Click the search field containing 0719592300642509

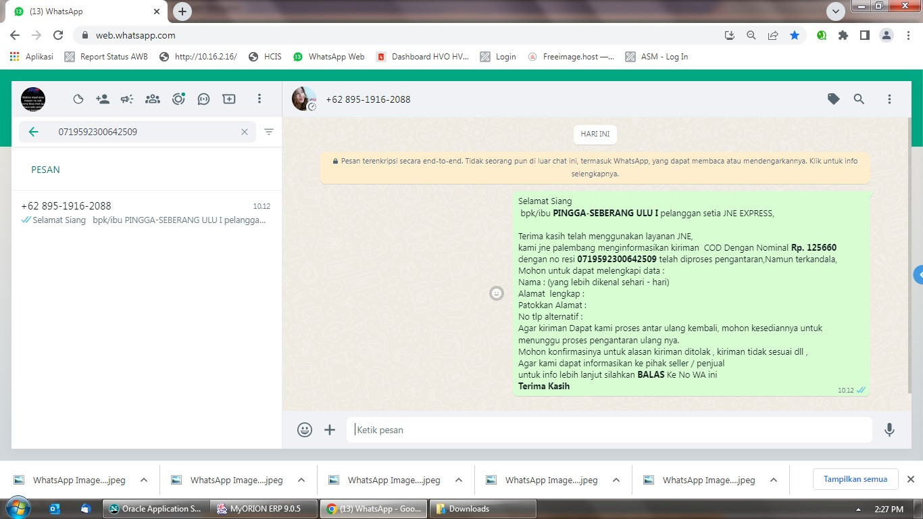(138, 132)
